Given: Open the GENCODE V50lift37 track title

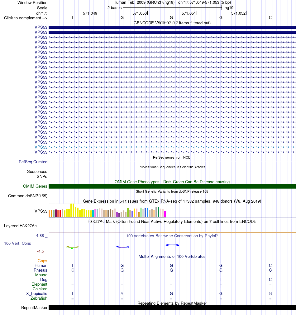Looking at the screenshot, I should point(172,23).
